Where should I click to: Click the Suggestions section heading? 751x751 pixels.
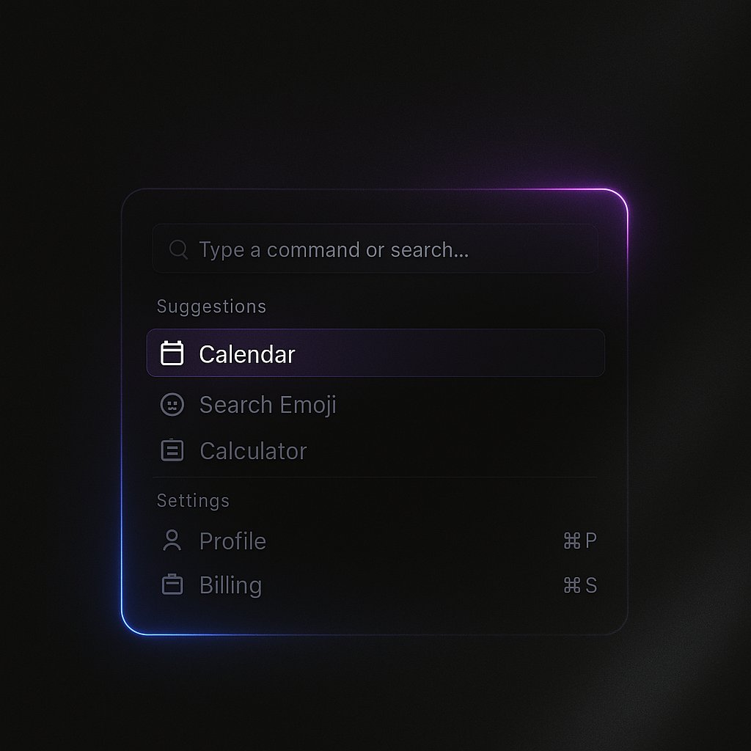click(211, 307)
